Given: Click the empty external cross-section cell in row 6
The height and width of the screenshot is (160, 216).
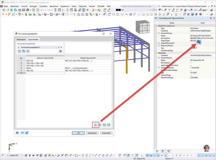Looking at the screenshot, I should pos(45,73).
